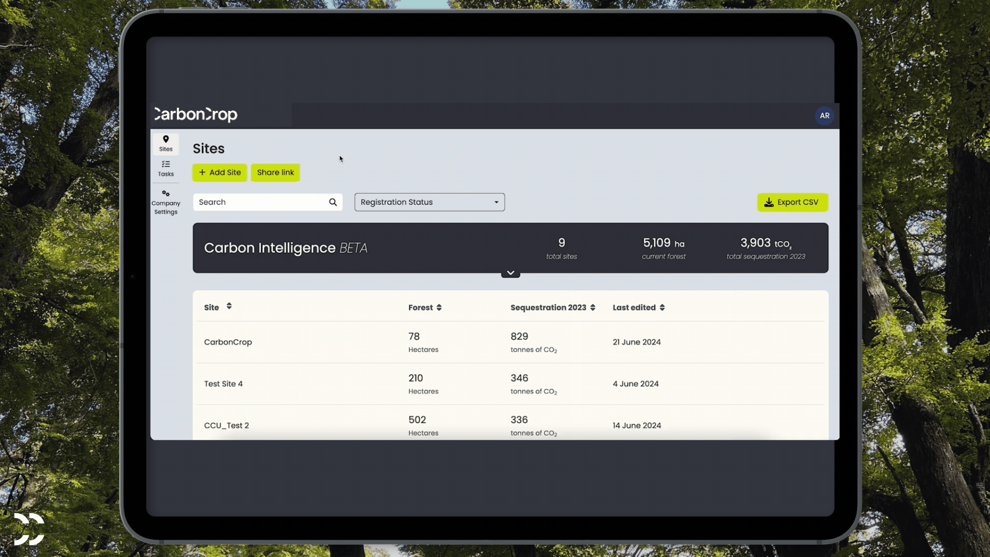Sort by Sequestration 2023 column

click(592, 307)
